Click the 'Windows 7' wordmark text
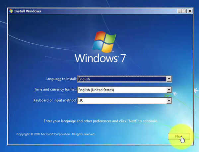This screenshot has width=199, height=152. [100, 58]
